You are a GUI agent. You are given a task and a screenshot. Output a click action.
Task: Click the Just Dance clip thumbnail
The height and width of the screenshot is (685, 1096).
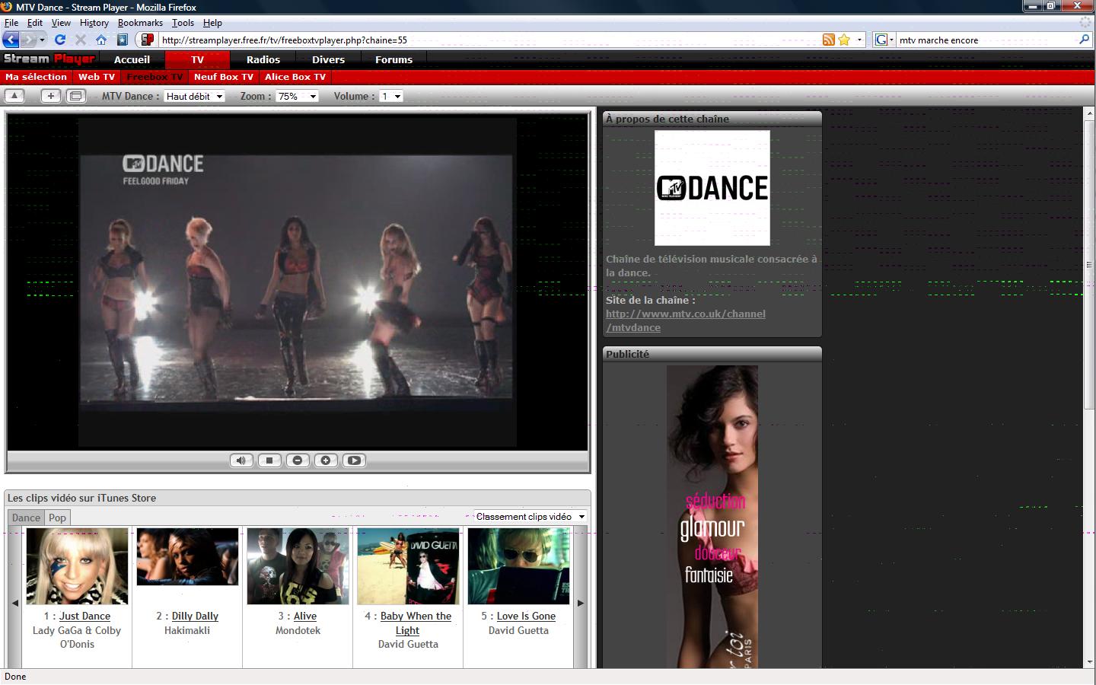(x=77, y=566)
